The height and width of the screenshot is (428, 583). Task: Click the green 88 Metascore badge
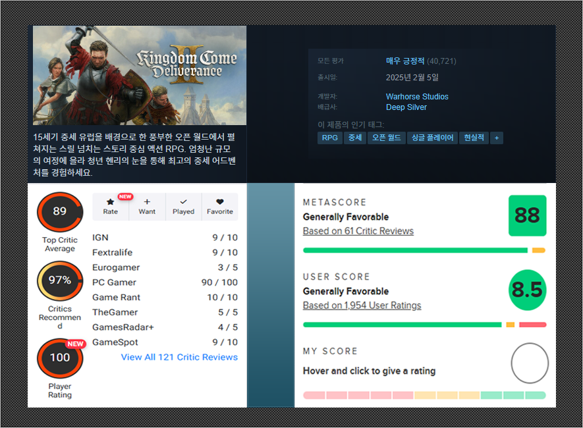[527, 215]
